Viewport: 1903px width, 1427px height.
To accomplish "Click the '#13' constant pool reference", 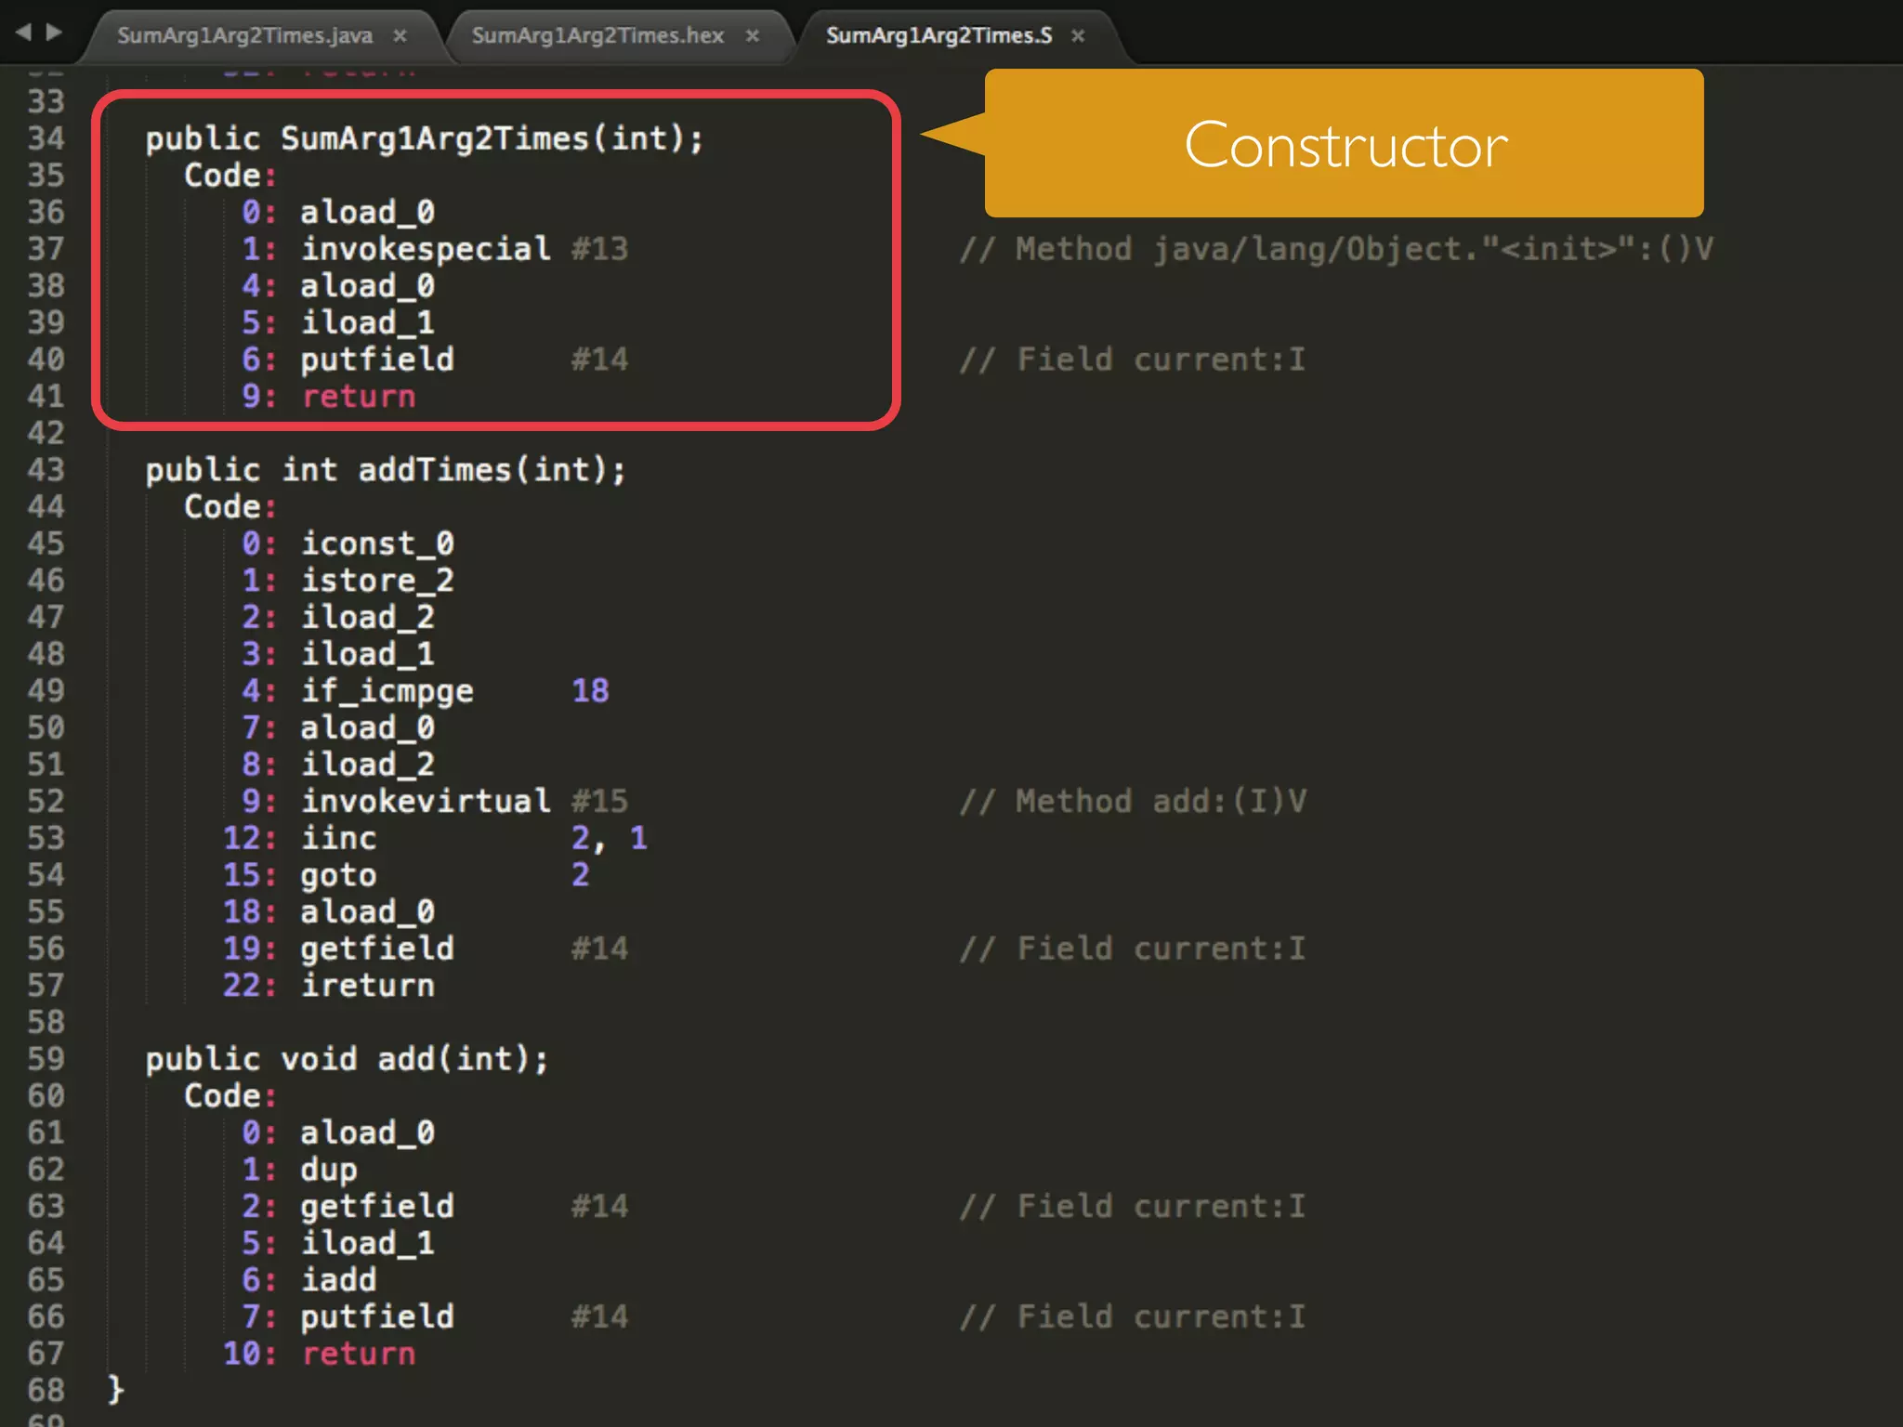I will [x=599, y=249].
